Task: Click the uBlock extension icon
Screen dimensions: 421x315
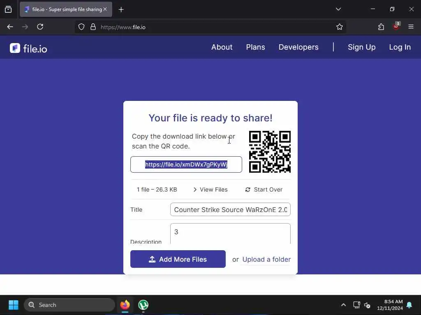Action: pyautogui.click(x=396, y=26)
